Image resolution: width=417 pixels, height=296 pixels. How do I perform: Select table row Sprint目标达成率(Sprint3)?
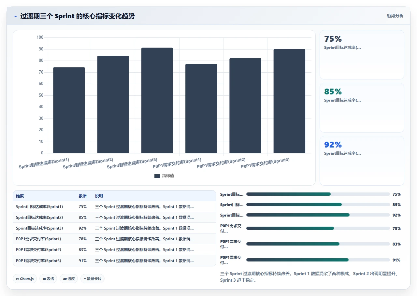114,228
